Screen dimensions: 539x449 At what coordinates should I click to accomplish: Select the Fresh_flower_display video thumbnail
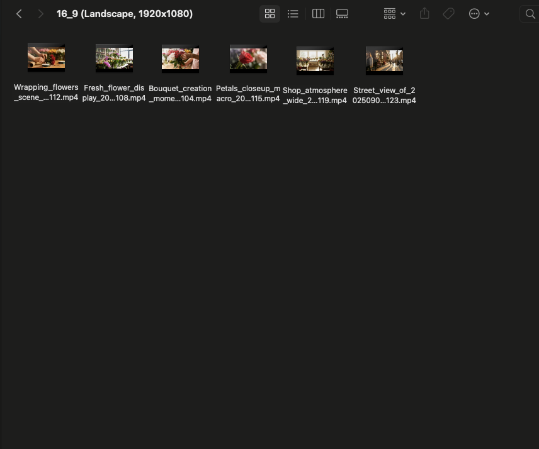(114, 58)
